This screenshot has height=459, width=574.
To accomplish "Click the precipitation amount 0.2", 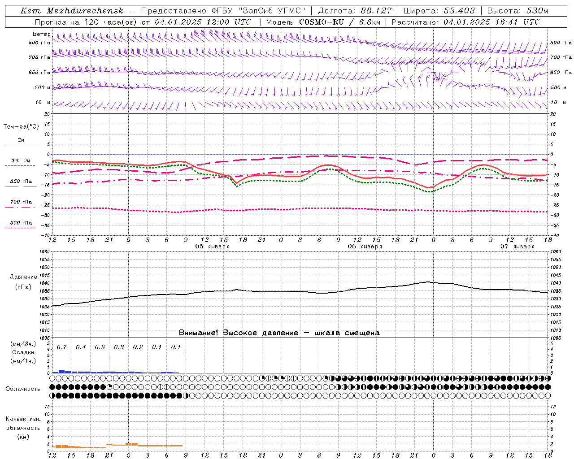I will 138,347.
